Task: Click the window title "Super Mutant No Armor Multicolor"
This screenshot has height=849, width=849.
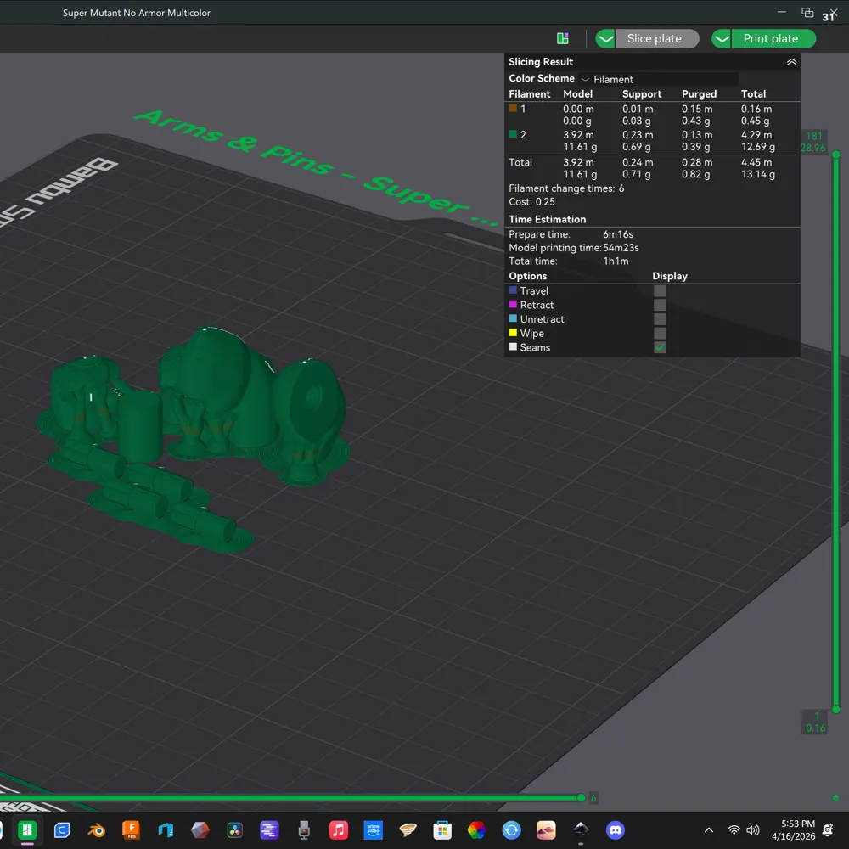Action: (x=137, y=13)
